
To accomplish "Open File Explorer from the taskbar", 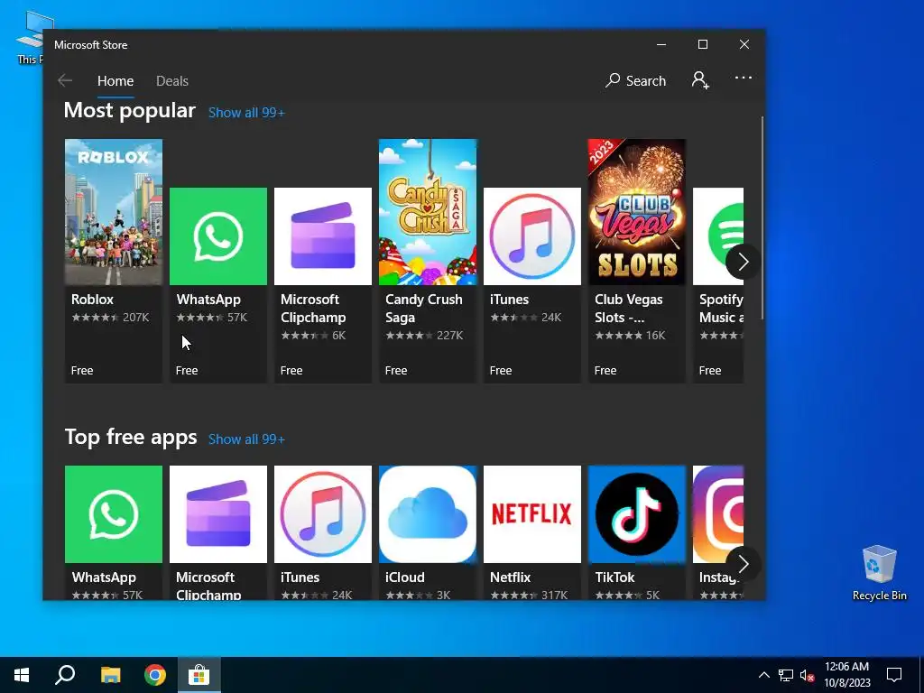I will pyautogui.click(x=110, y=675).
